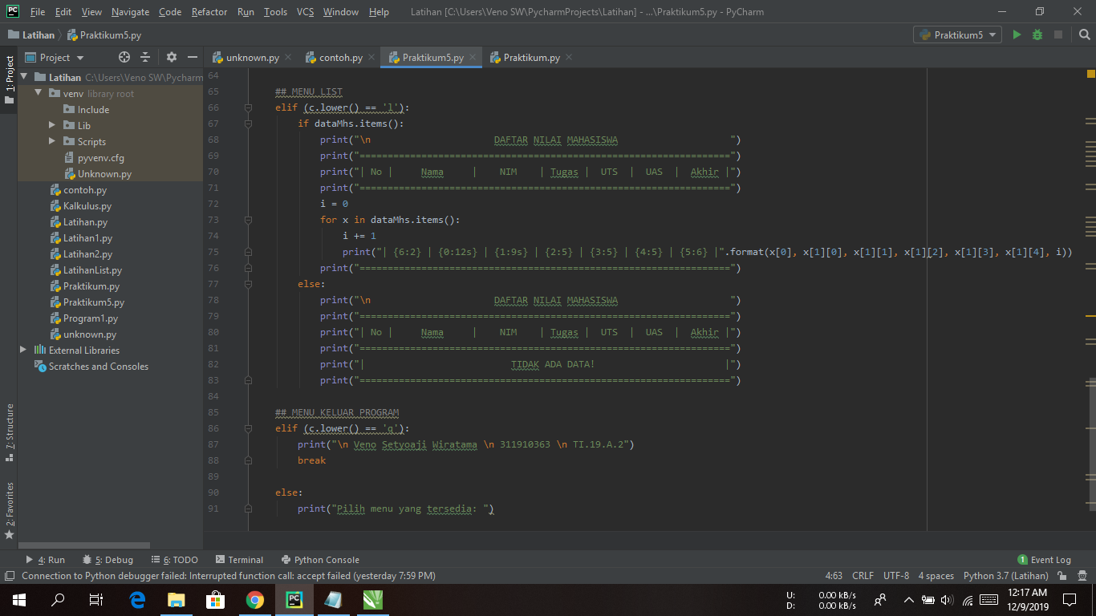
Task: Open Project panel settings gear
Action: pyautogui.click(x=171, y=57)
